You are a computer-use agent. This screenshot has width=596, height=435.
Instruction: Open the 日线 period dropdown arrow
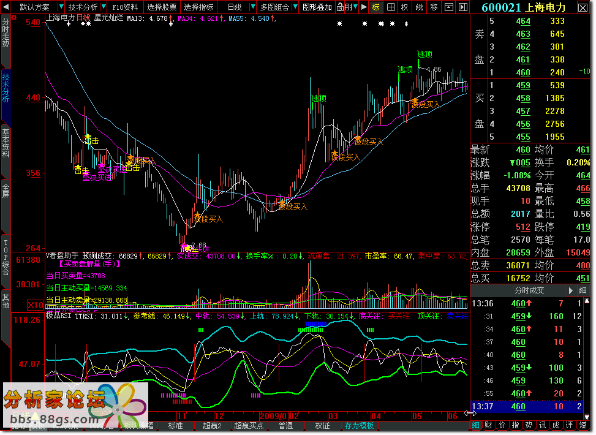pos(252,7)
